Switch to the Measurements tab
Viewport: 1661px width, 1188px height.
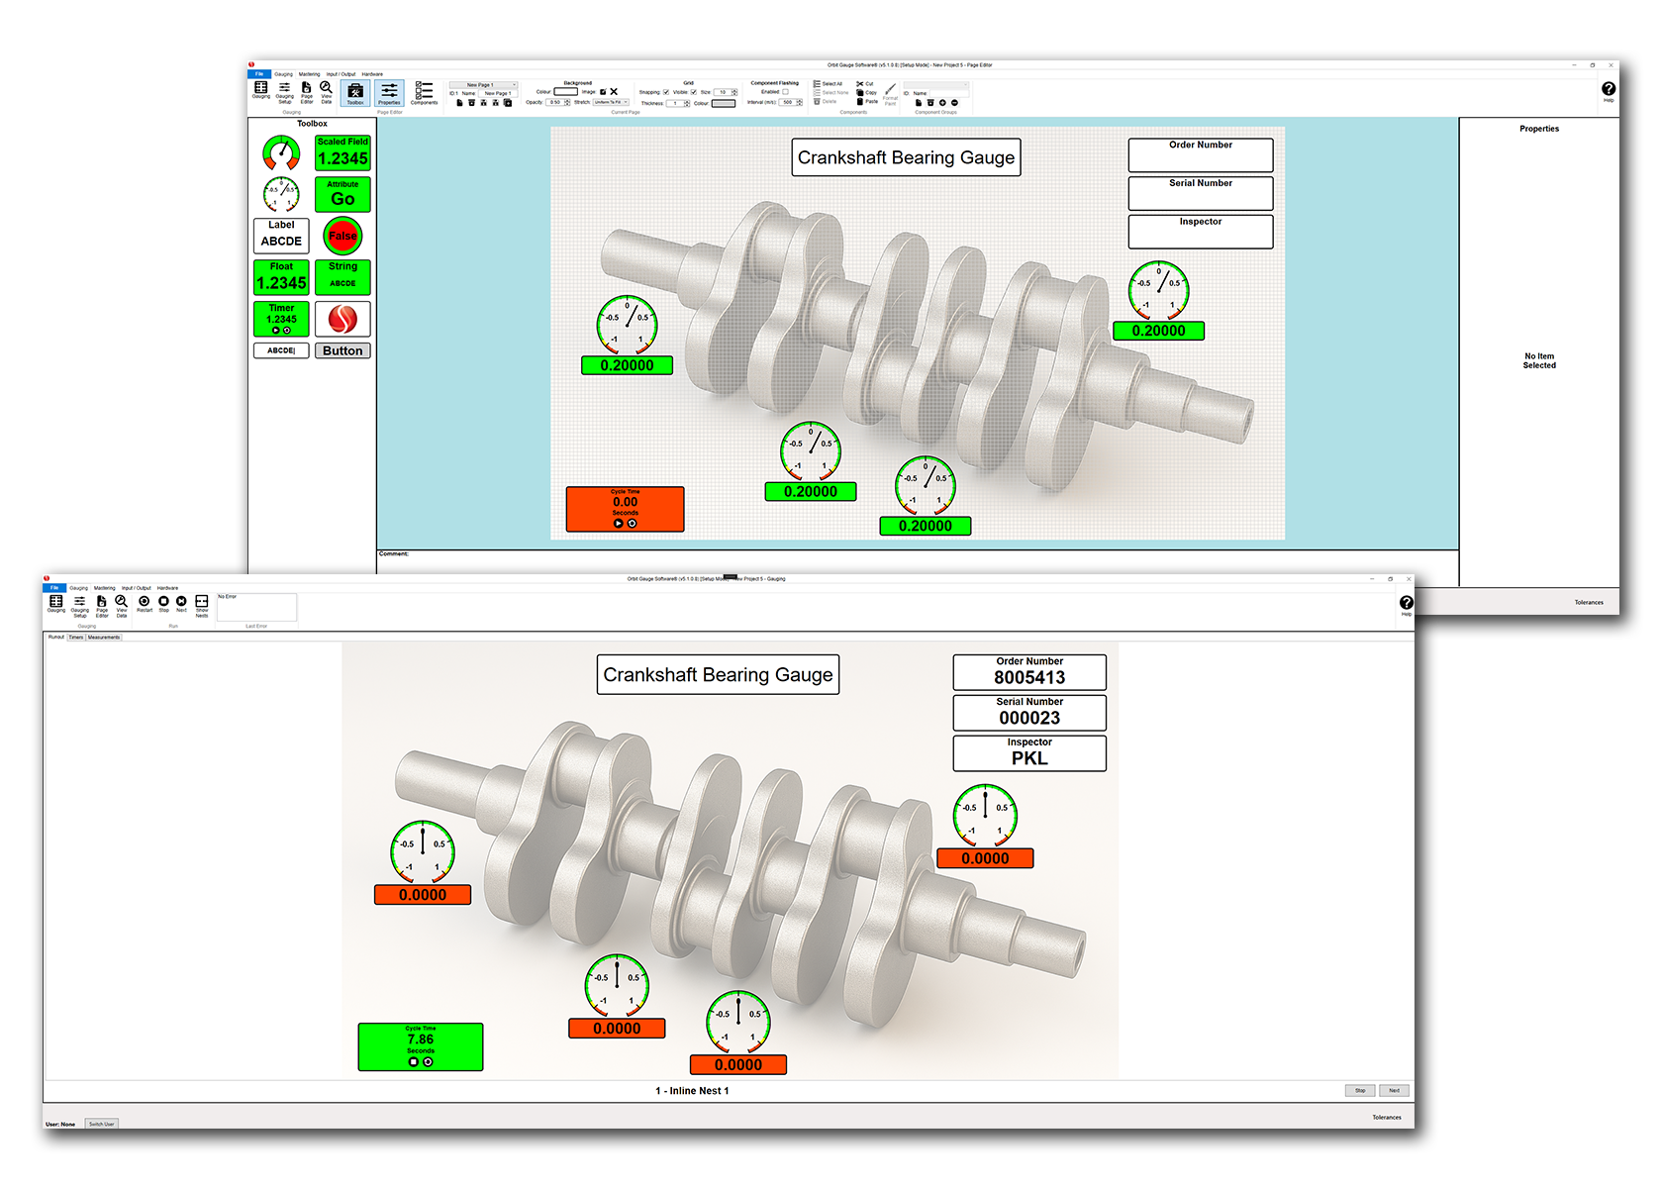coord(104,638)
